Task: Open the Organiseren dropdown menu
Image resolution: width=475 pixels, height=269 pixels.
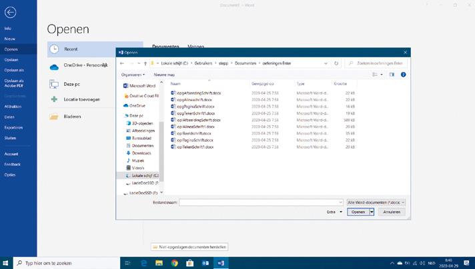Action: tap(133, 75)
